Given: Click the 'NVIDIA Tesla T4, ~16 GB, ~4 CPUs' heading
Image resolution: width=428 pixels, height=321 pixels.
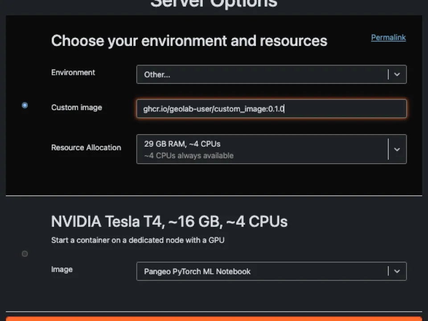Looking at the screenshot, I should [x=169, y=222].
